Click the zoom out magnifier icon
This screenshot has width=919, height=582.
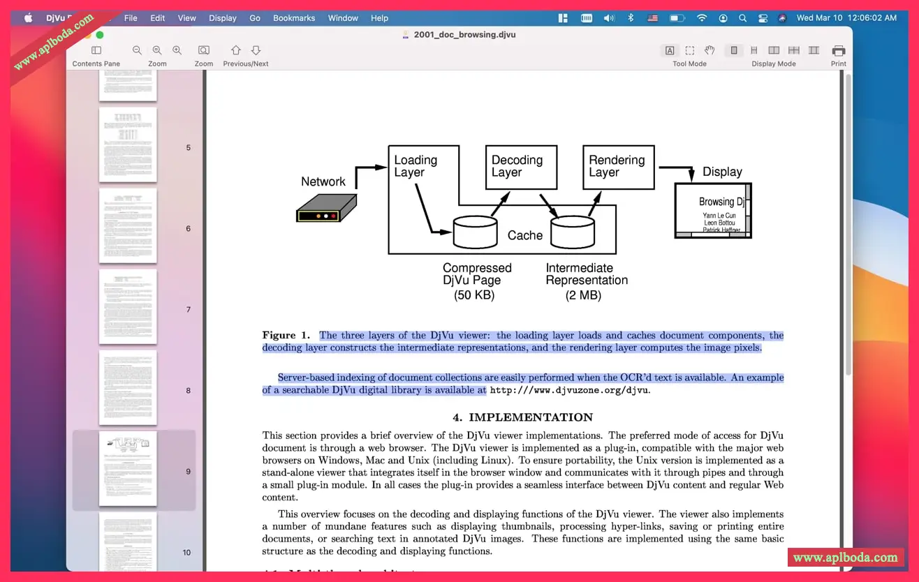coord(138,50)
